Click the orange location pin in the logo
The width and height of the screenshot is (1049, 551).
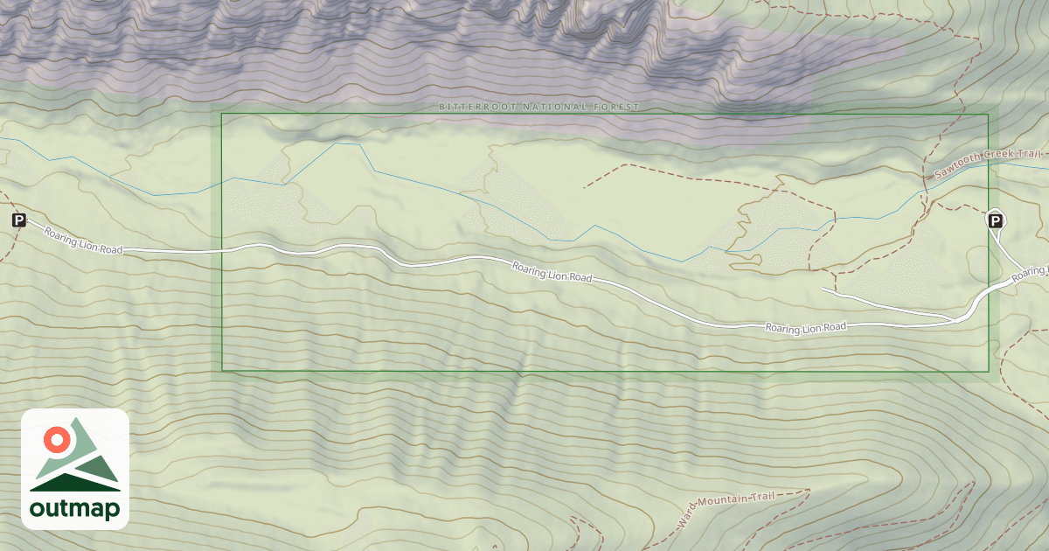coord(58,439)
